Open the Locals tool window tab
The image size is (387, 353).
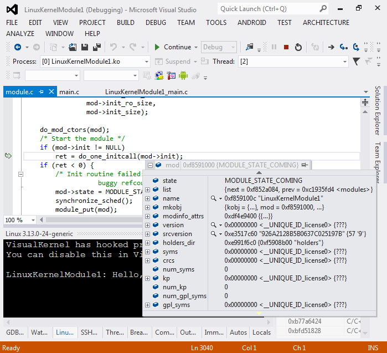coord(261,332)
